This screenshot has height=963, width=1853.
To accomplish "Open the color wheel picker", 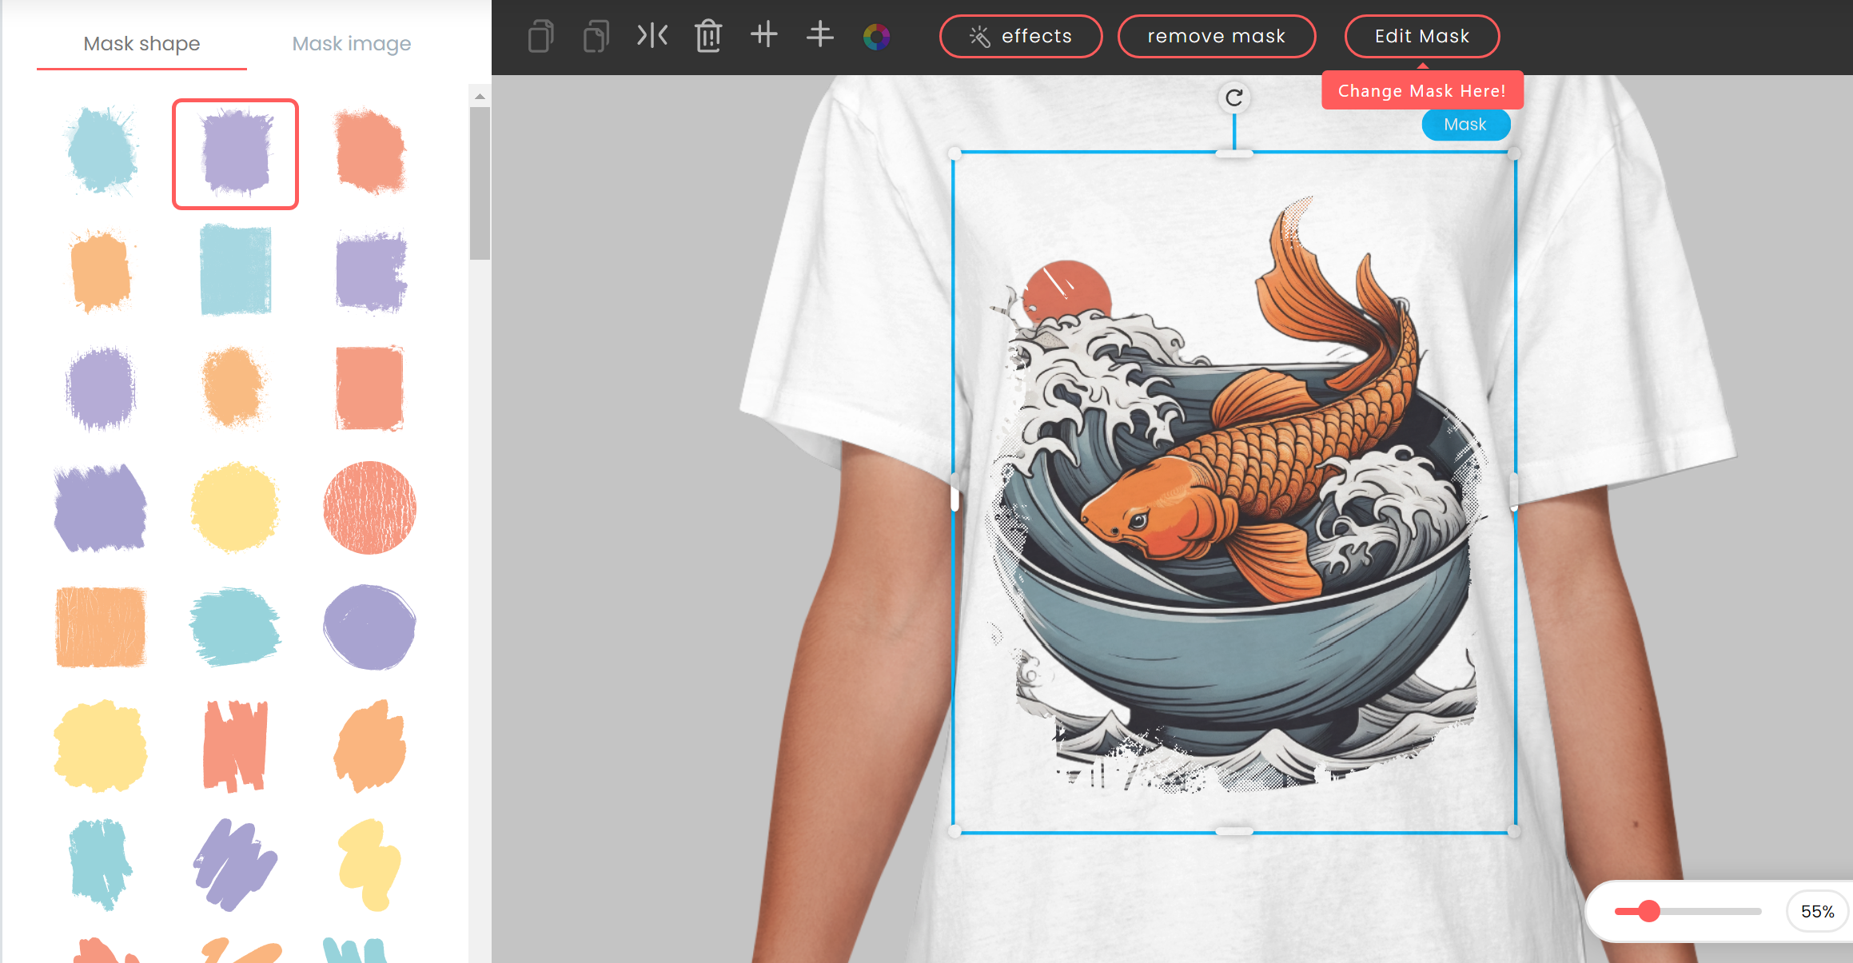I will coord(876,36).
